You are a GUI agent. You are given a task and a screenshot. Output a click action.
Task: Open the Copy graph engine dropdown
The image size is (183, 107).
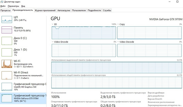pyautogui.click(x=118, y=24)
